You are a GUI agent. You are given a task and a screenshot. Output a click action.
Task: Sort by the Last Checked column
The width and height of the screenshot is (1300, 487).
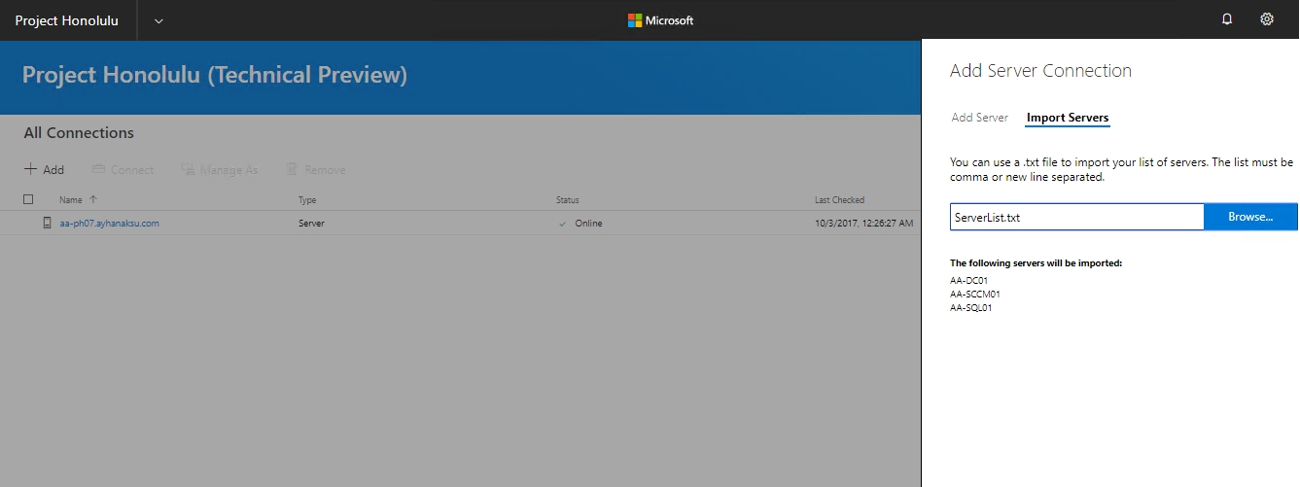pyautogui.click(x=839, y=200)
